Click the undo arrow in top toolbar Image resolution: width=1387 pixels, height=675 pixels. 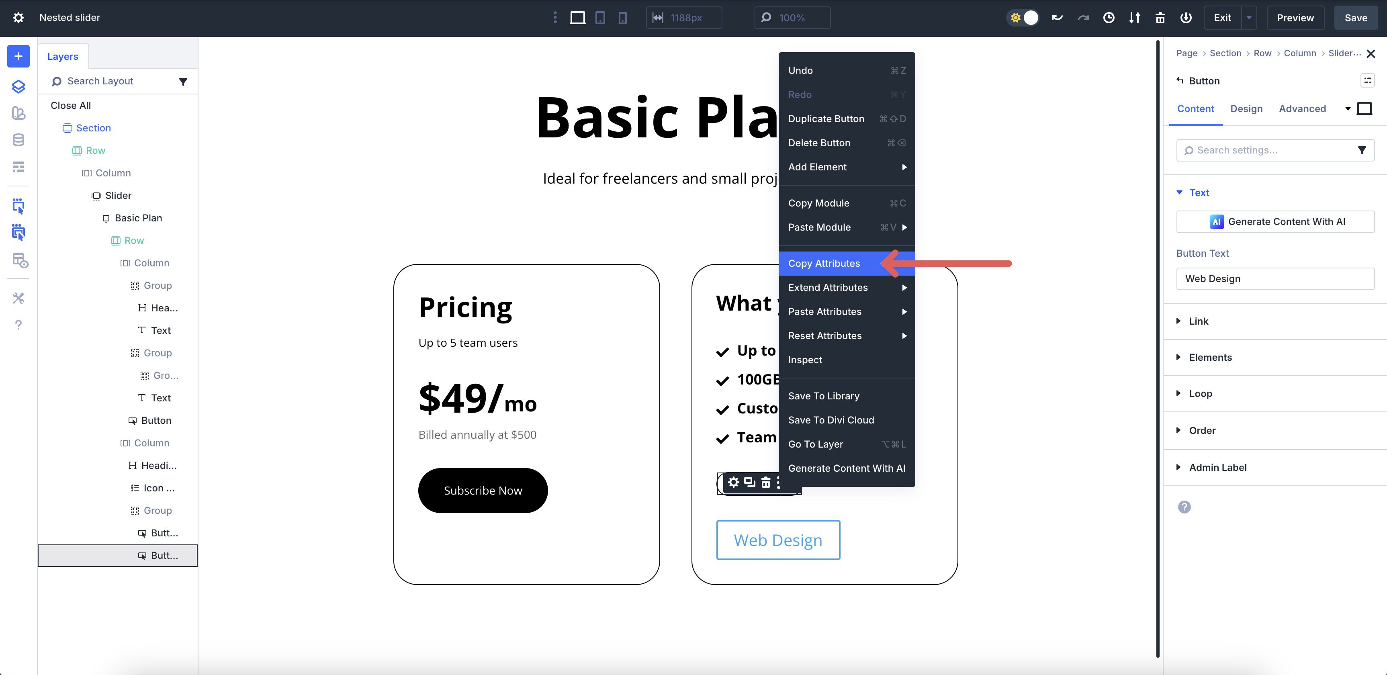[x=1057, y=18]
